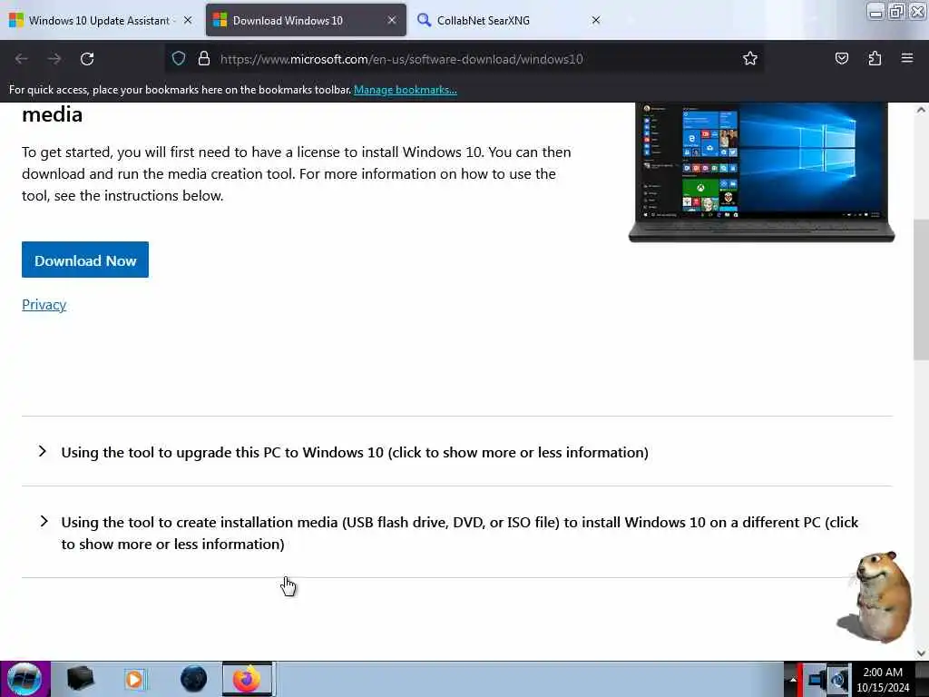Click the Download Now button
Image resolution: width=929 pixels, height=697 pixels.
85,260
